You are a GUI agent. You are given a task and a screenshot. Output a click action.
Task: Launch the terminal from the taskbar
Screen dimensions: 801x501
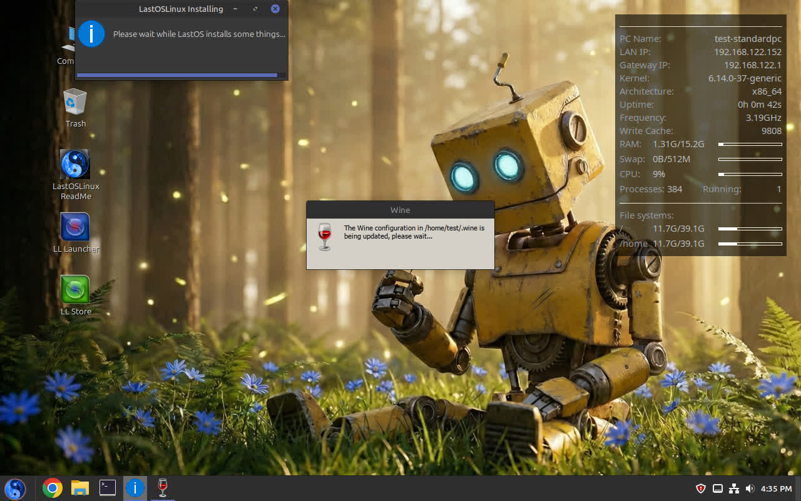(108, 488)
